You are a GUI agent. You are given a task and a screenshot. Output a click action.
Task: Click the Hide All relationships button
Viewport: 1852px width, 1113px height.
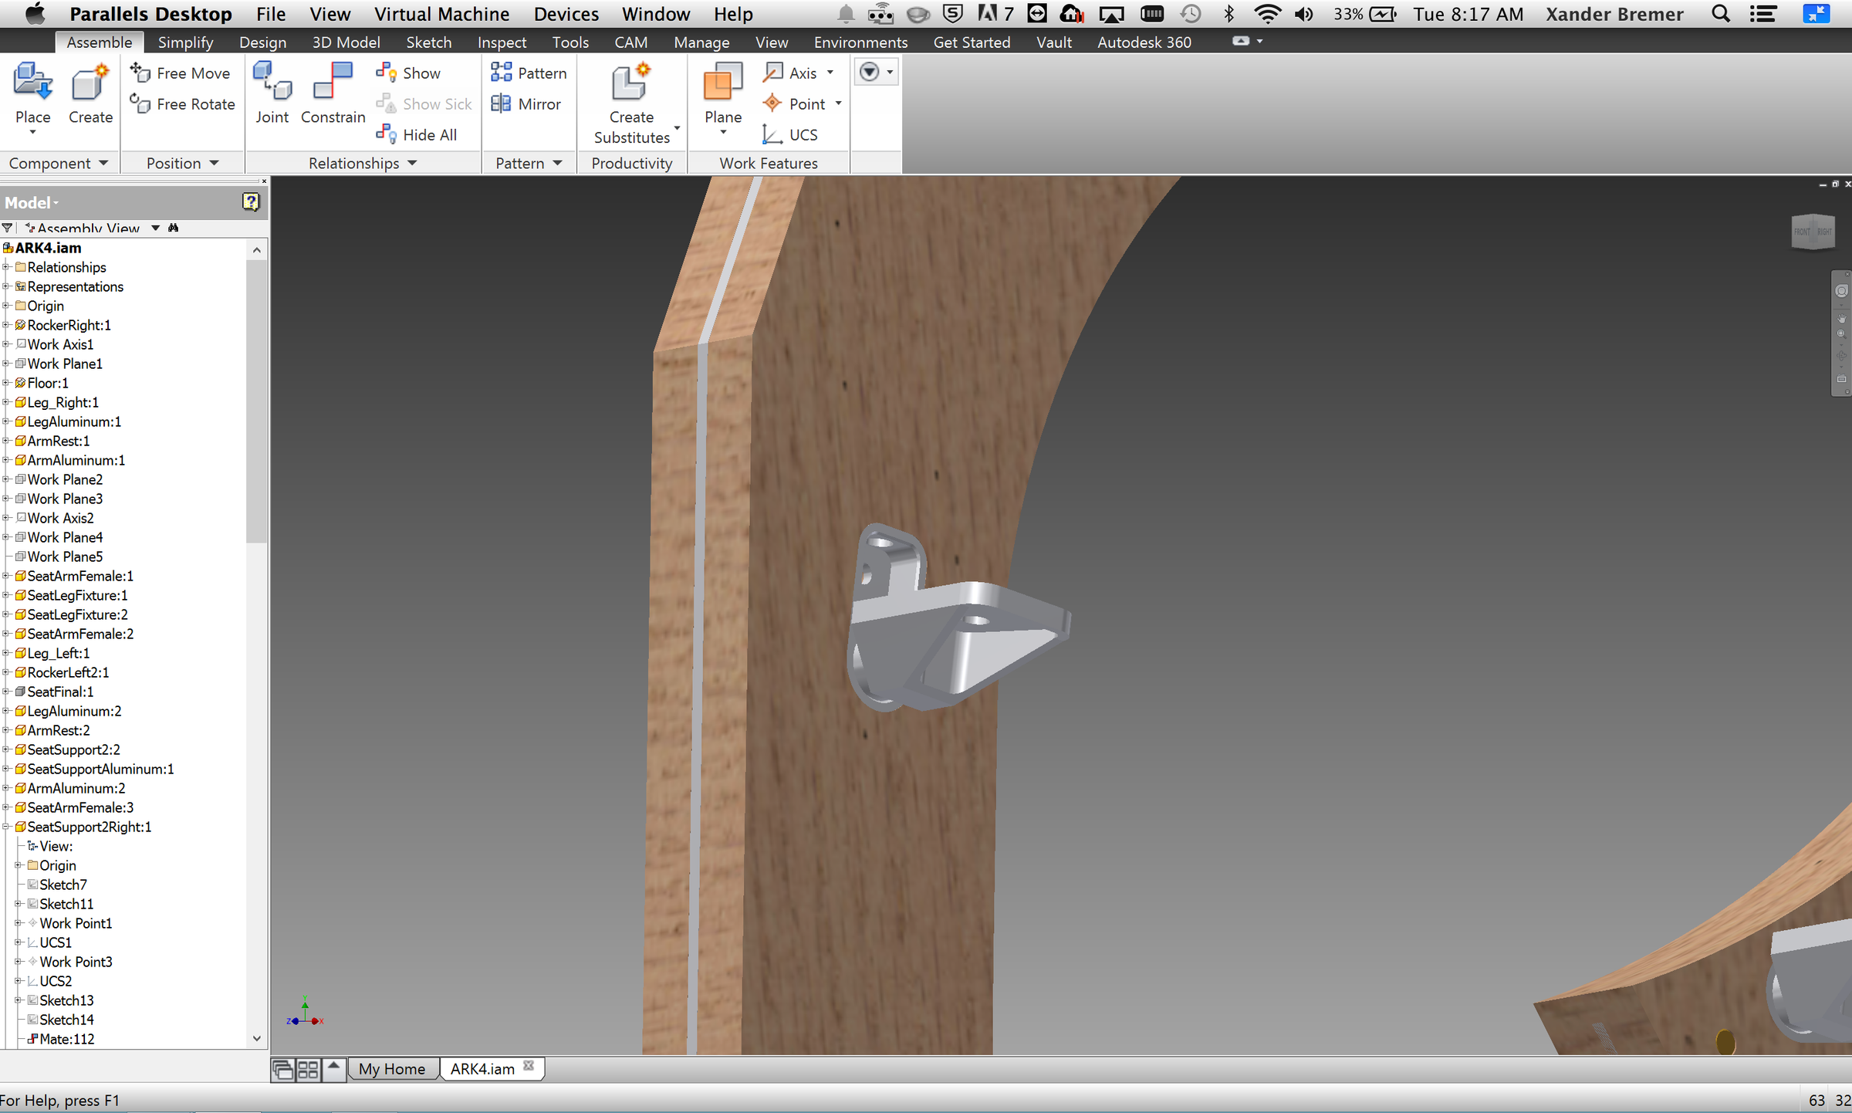[x=417, y=135]
